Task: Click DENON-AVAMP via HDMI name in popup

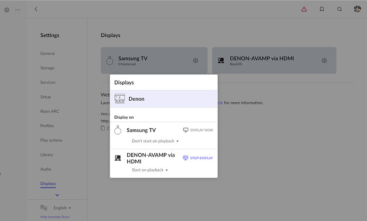Action: click(x=151, y=158)
